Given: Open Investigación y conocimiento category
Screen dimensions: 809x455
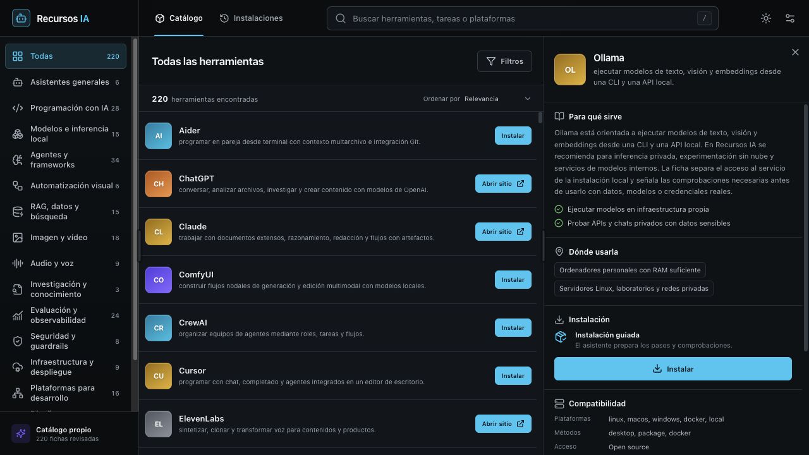Looking at the screenshot, I should click(x=66, y=289).
